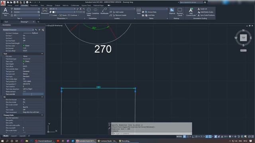Click the Start file tab
The image size is (255, 143).
pyautogui.click(x=6, y=22)
